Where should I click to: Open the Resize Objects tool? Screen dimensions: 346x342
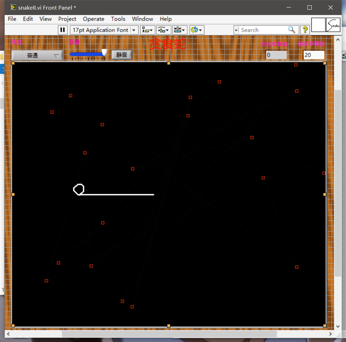tap(179, 30)
